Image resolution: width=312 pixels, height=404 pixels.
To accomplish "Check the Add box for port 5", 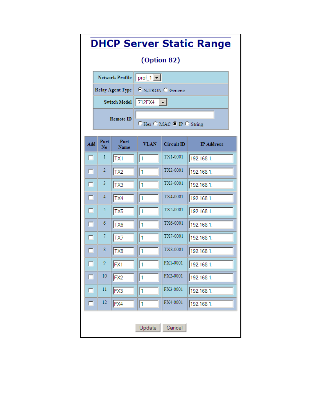I will coord(91,211).
